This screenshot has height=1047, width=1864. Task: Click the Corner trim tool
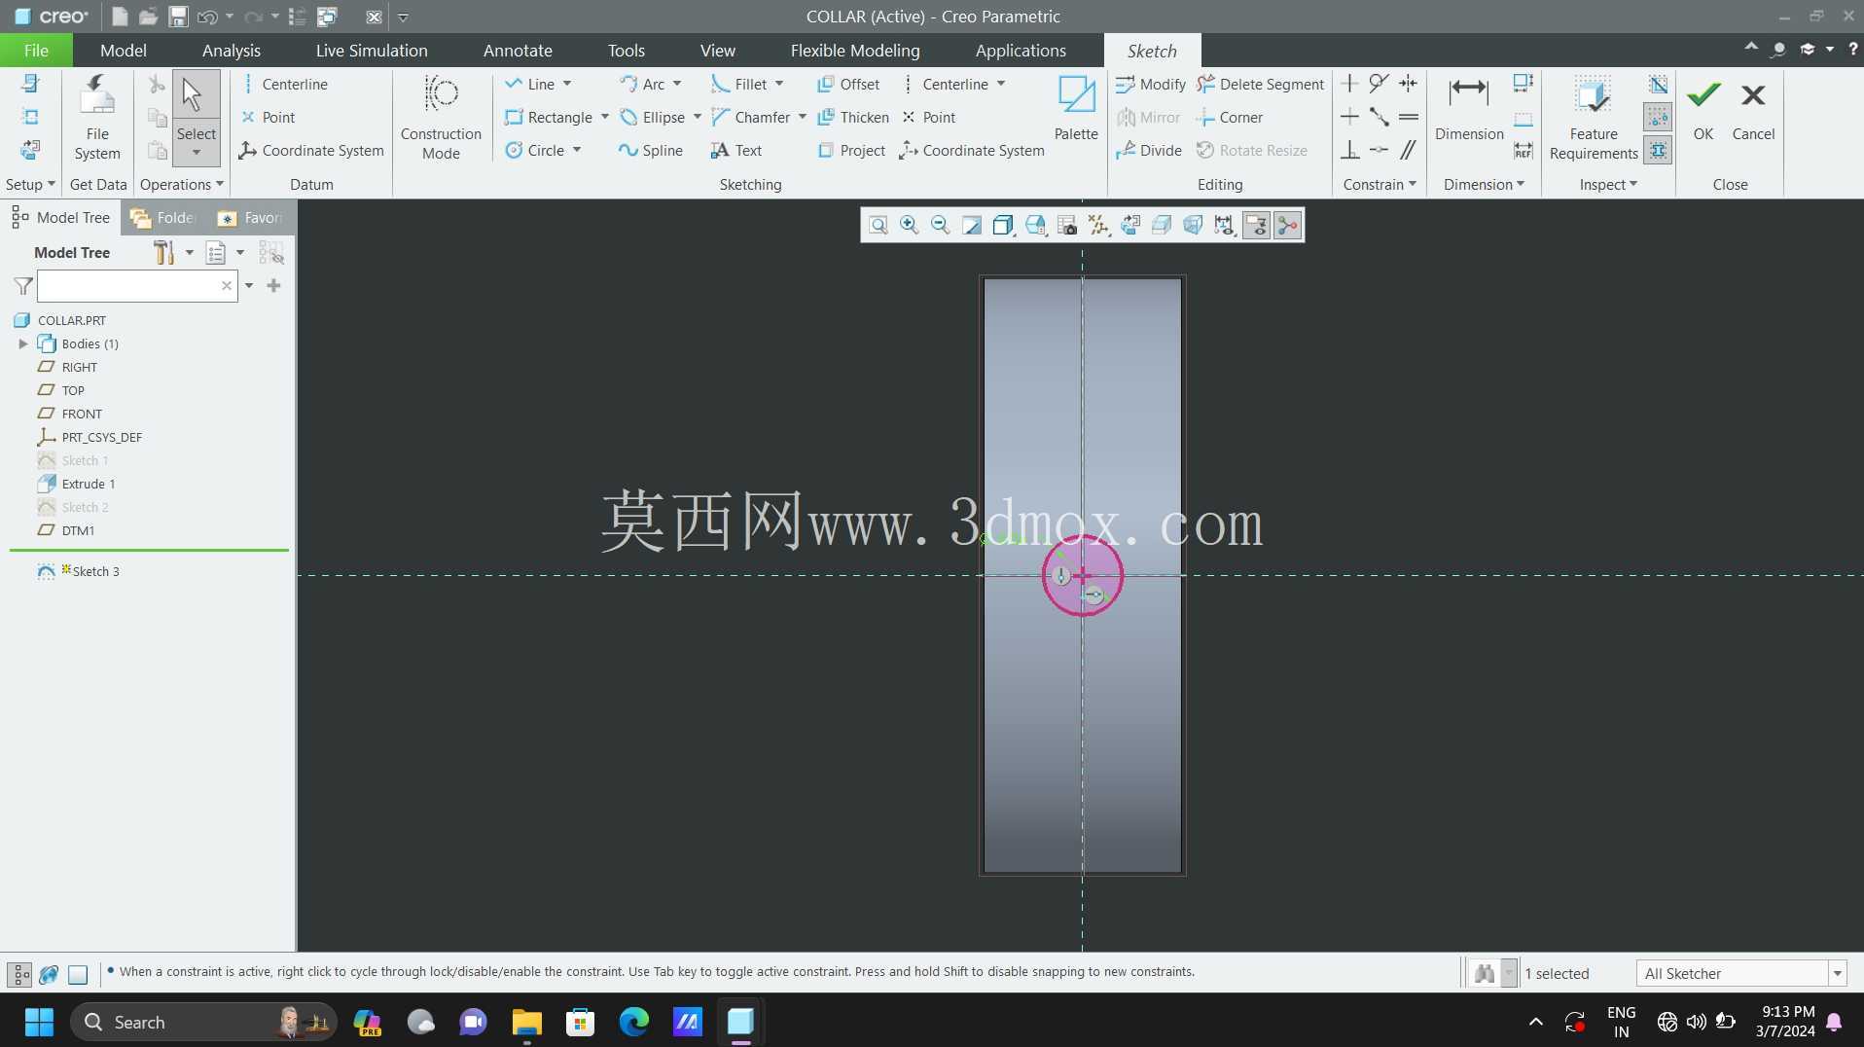point(1230,118)
